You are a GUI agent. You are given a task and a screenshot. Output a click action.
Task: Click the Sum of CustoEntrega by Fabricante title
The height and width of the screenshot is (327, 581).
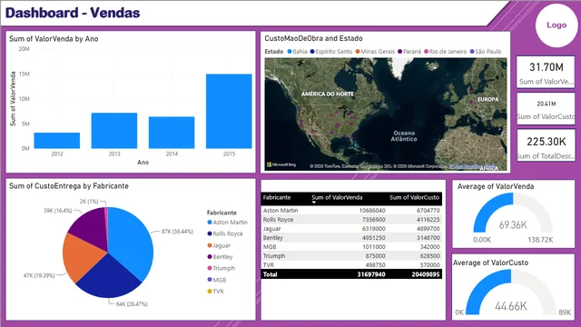click(69, 186)
